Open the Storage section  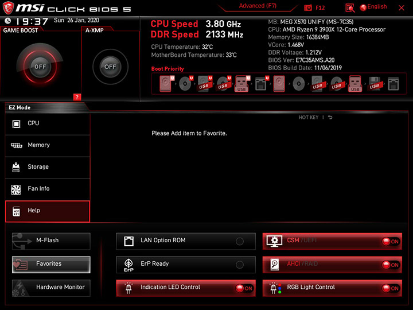[x=48, y=168]
